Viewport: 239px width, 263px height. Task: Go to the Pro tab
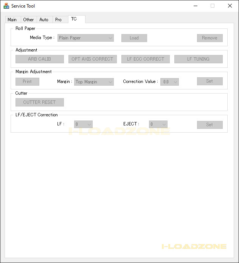[60, 20]
